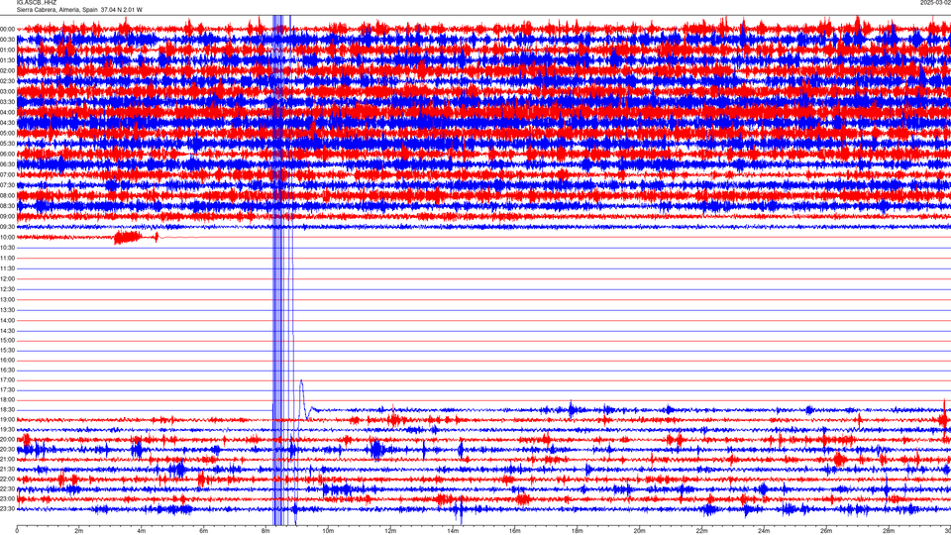Viewport: 951px width, 535px height.
Task: Select the 05:30 trace time label
Action: click(7, 143)
